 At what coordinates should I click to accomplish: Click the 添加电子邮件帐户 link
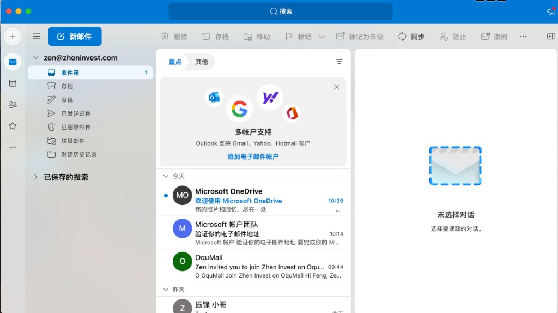point(253,156)
